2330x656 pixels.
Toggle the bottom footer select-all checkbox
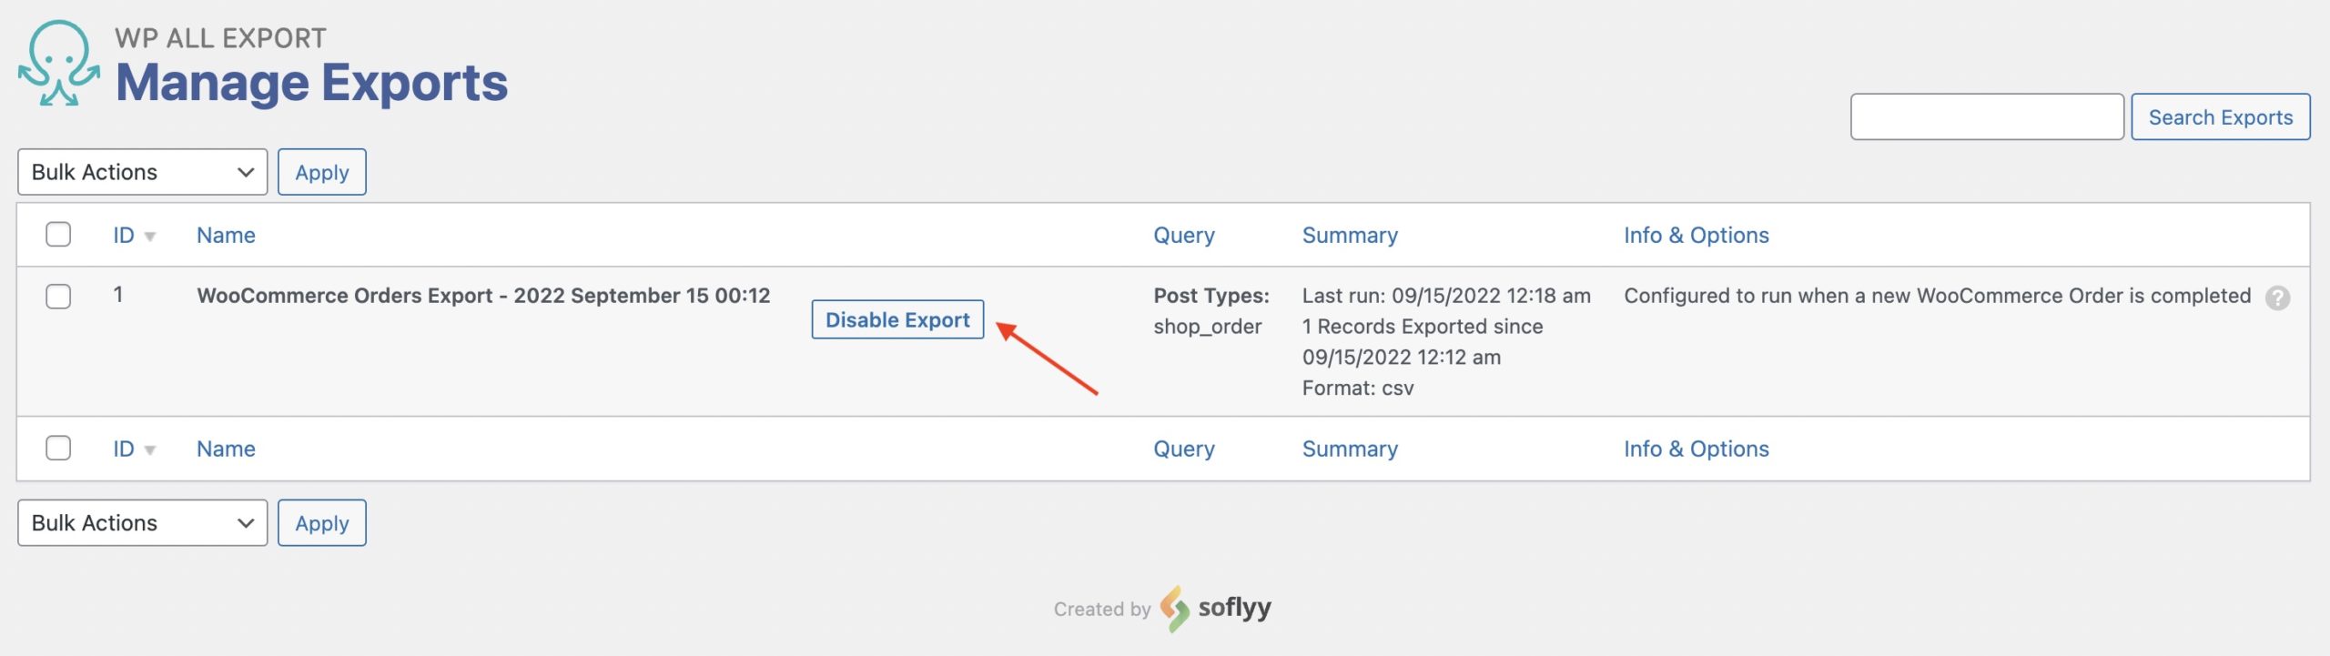tap(58, 449)
